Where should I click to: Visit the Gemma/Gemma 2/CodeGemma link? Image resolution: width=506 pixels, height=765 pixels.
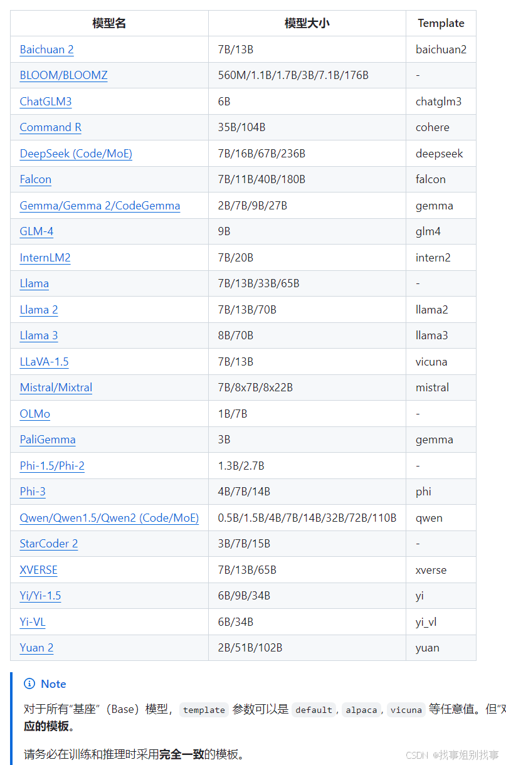point(100,206)
